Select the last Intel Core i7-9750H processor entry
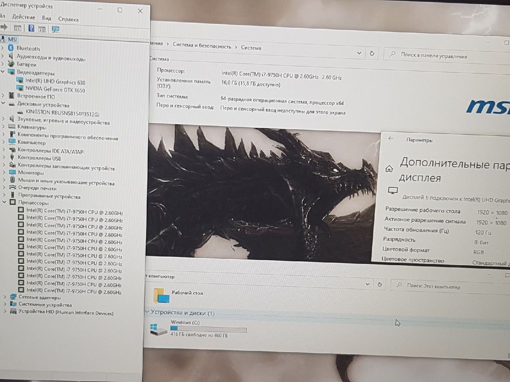510x382 pixels. pyautogui.click(x=74, y=291)
